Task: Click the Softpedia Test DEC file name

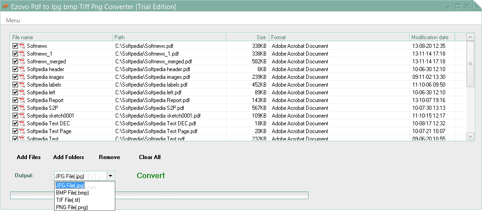Action: (x=48, y=124)
